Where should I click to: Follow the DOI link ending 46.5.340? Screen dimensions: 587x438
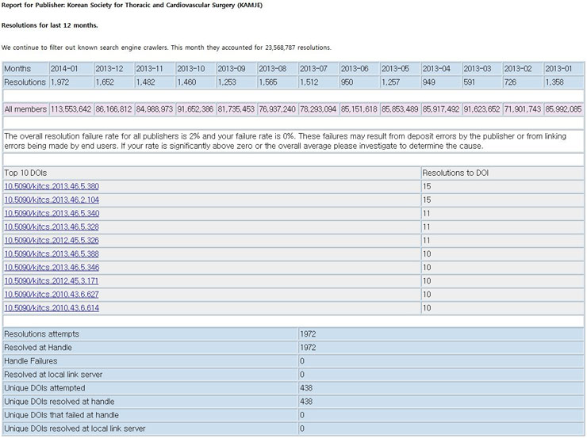coord(52,213)
